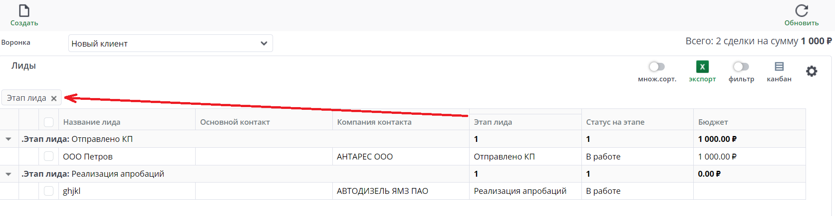The width and height of the screenshot is (835, 216).
Task: Click the Создать new document icon
Action: (x=24, y=11)
